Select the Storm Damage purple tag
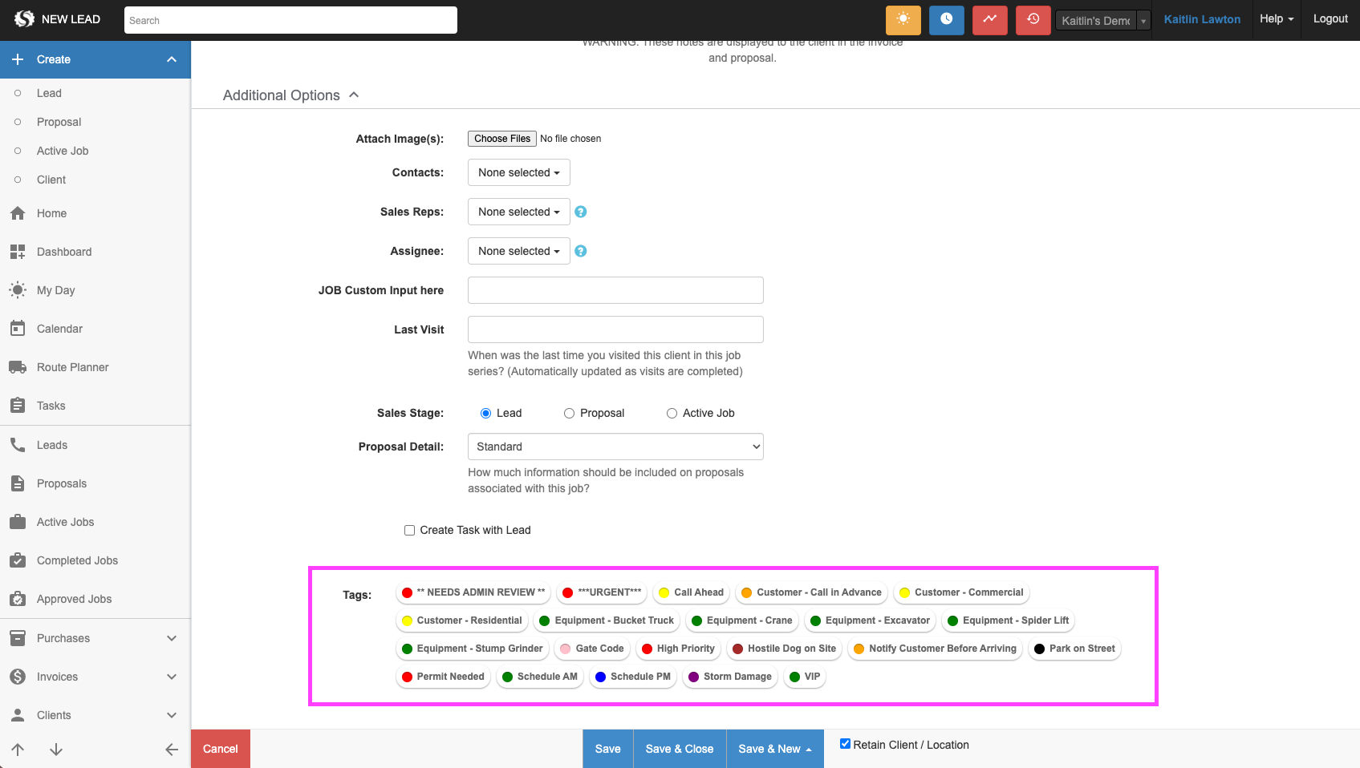Image resolution: width=1360 pixels, height=768 pixels. point(729,677)
